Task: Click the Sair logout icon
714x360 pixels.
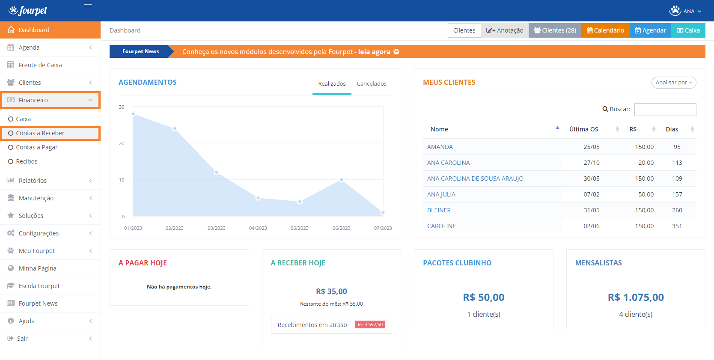Action: tap(10, 339)
